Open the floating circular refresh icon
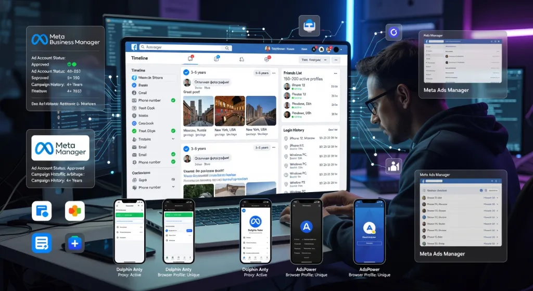 coord(394,32)
